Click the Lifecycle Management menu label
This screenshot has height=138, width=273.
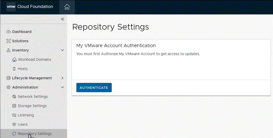32,78
